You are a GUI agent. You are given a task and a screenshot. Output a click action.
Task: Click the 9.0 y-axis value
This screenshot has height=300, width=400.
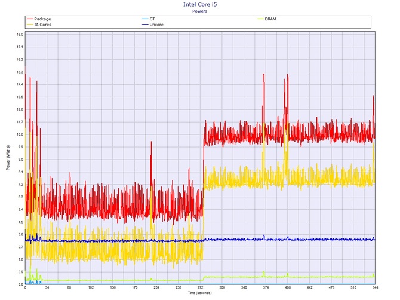20,160
